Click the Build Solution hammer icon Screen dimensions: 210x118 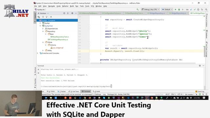tap(137, 10)
